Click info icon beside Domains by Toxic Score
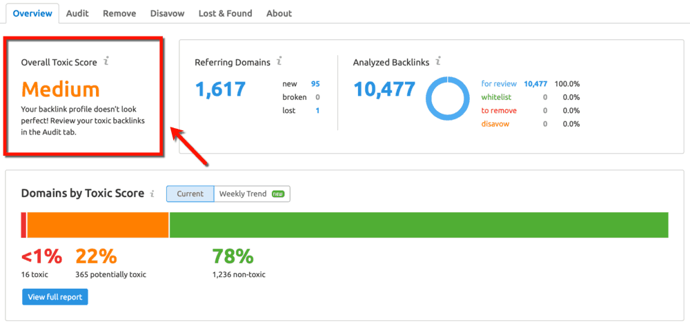Viewport: 690px width, 328px height. [152, 194]
